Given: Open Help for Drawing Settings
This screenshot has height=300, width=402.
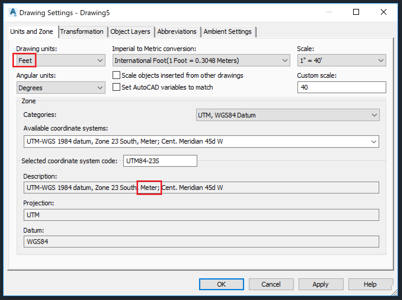Looking at the screenshot, I should pos(370,284).
